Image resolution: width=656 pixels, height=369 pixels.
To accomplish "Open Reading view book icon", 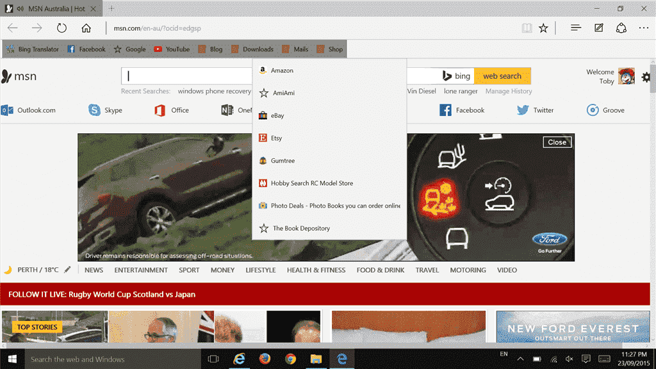I will coord(527,28).
